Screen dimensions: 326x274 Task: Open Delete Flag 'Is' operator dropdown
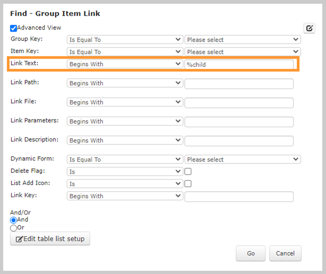click(x=125, y=172)
